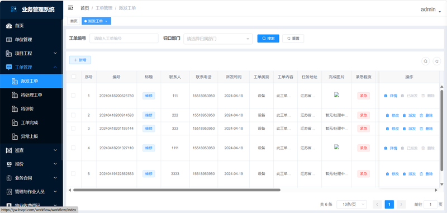The image size is (447, 213).
Task: Click the 业务合同 clipboard icon
Action: coord(9,178)
